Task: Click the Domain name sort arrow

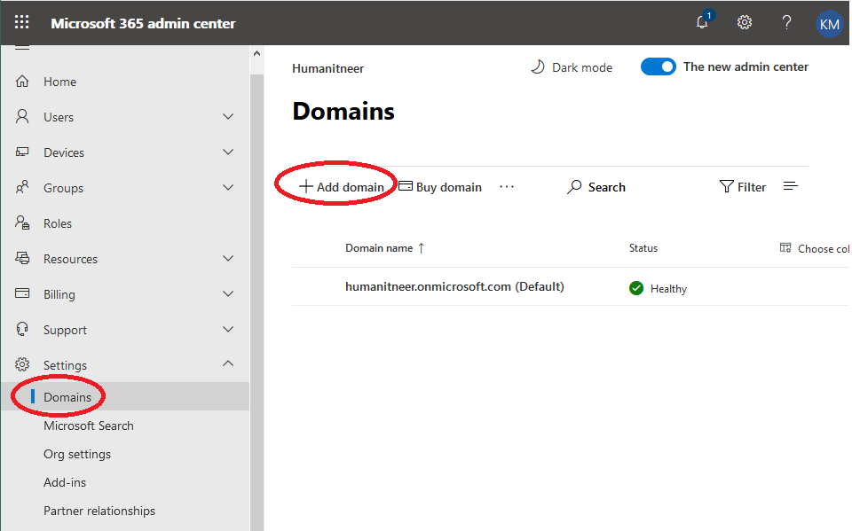Action: tap(421, 248)
